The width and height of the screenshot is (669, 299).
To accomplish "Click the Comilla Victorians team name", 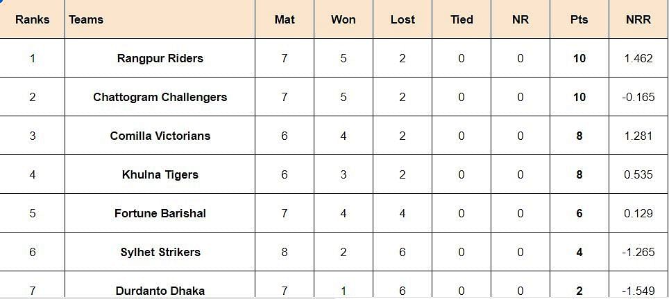I will point(160,136).
